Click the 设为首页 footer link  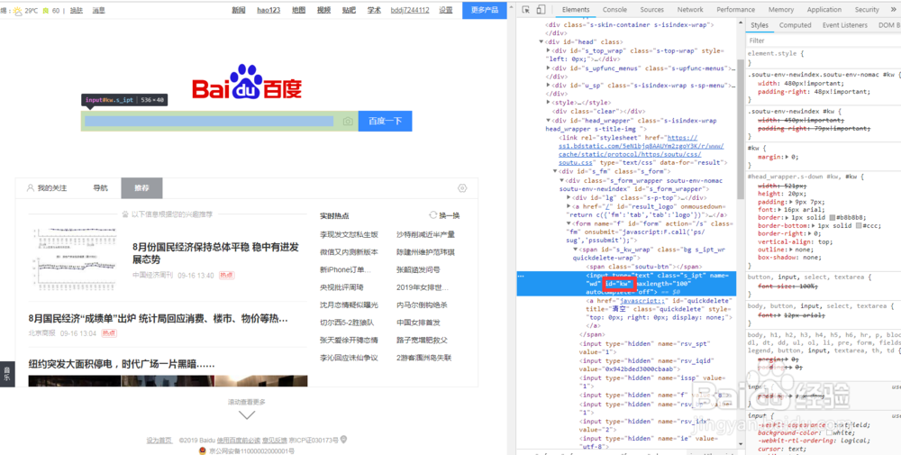tap(159, 441)
